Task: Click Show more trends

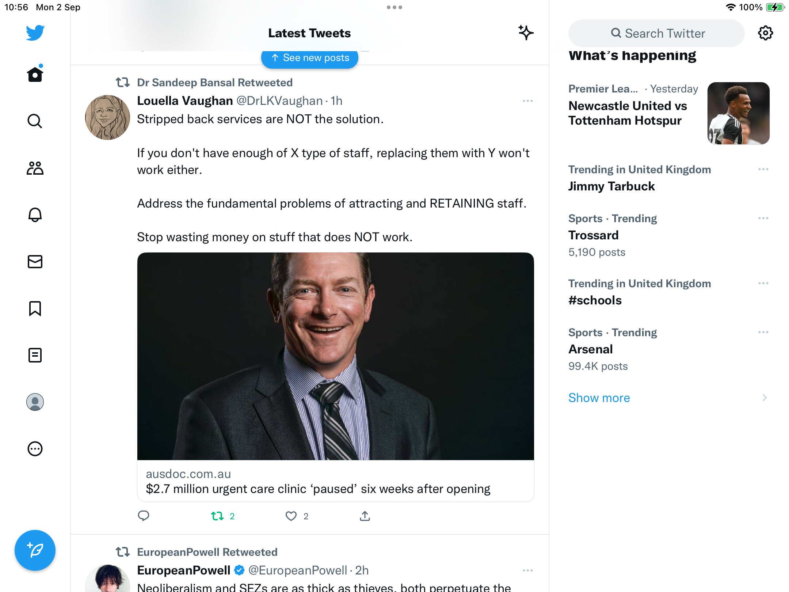Action: click(599, 398)
